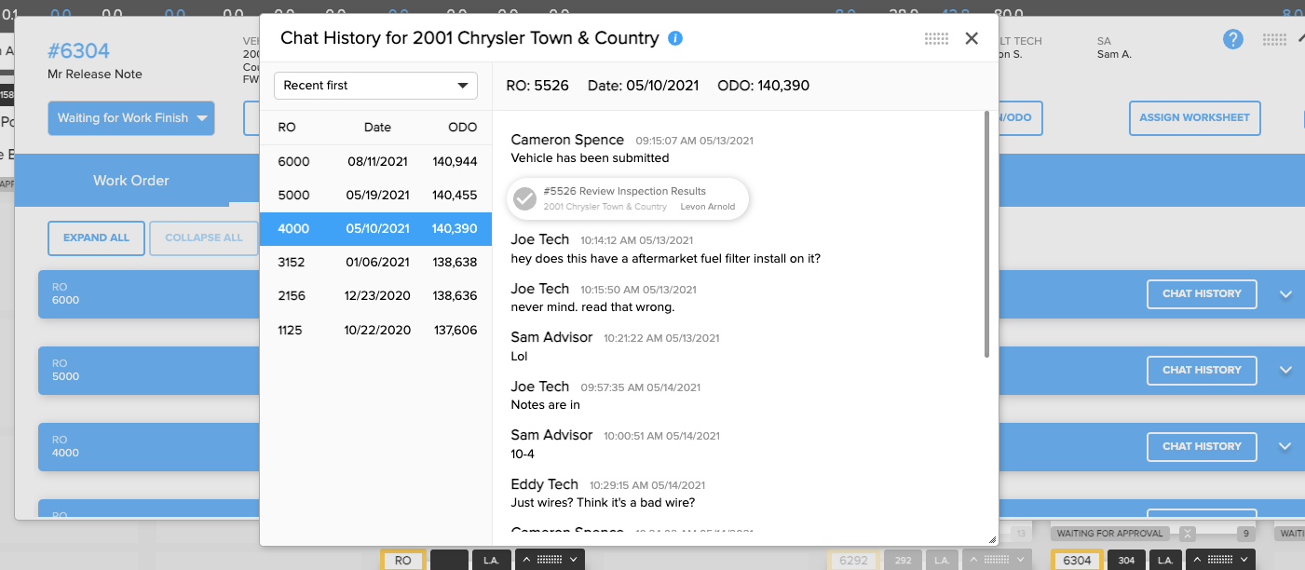1305x570 pixels.
Task: Click the L.A. tile next to the RO tile
Action: [490, 560]
